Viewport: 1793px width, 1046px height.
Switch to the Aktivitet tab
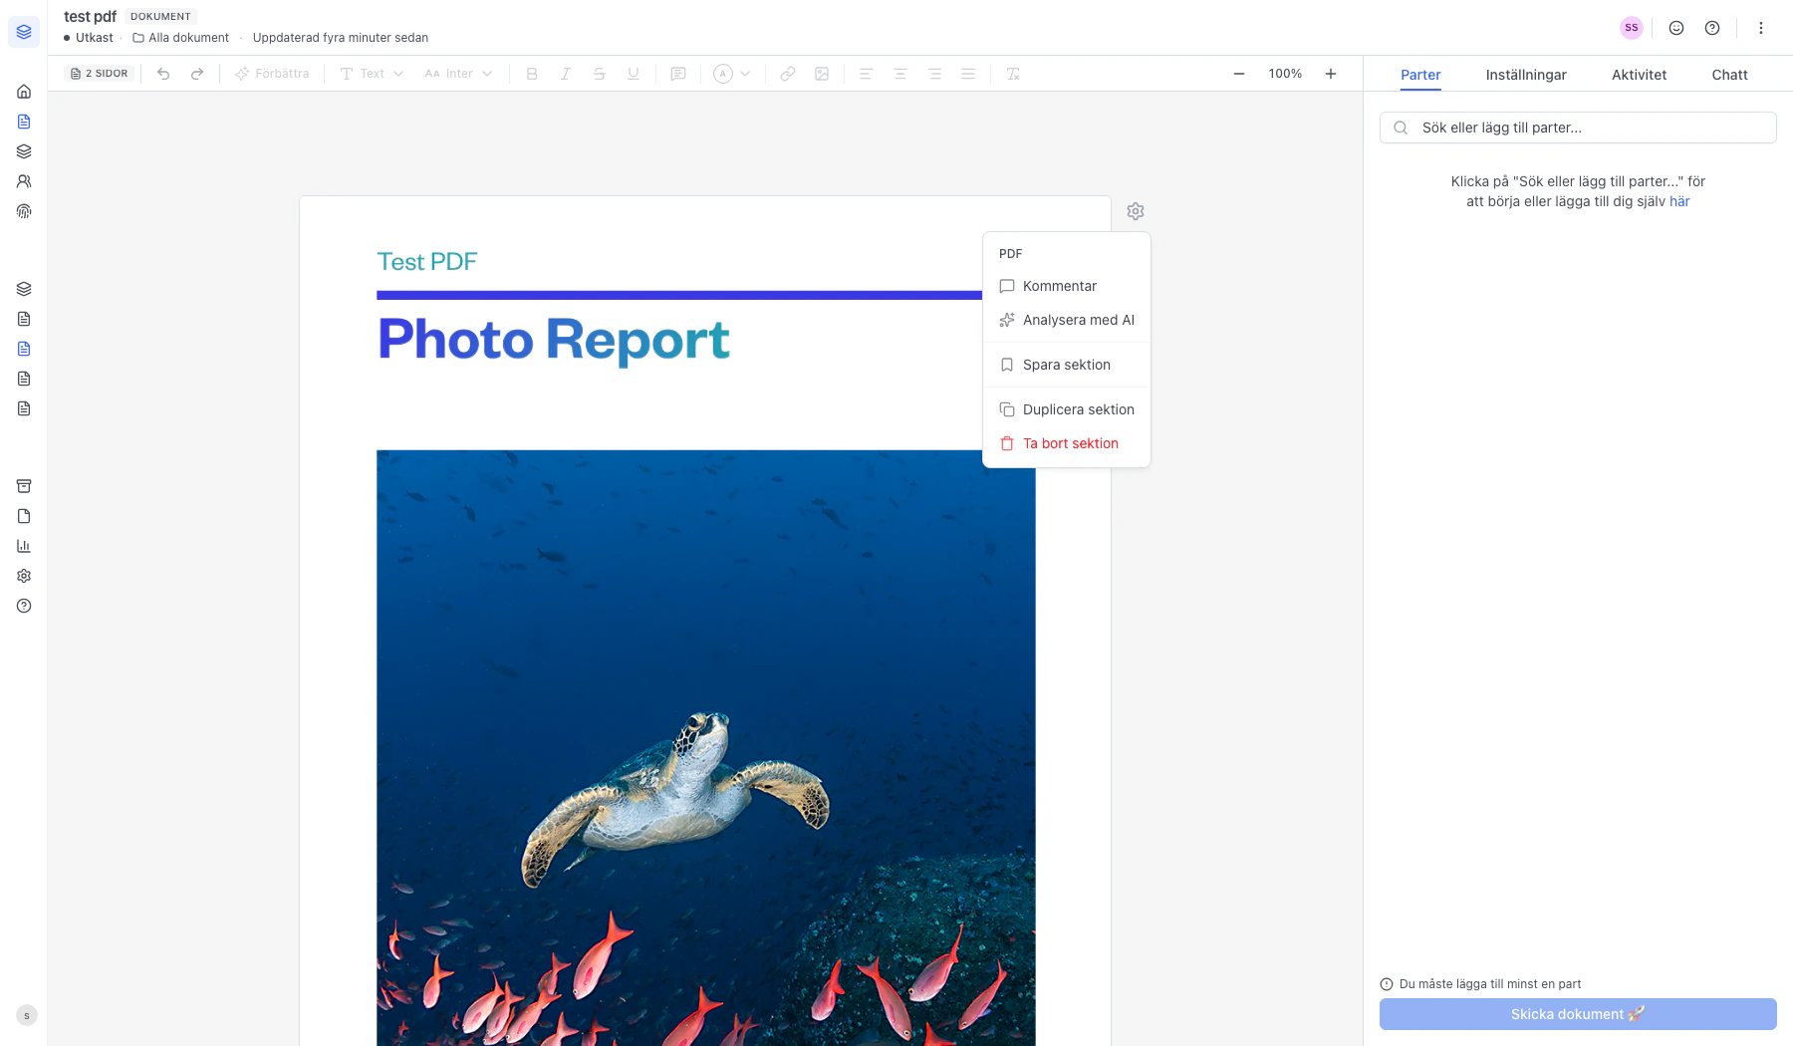pyautogui.click(x=1640, y=75)
